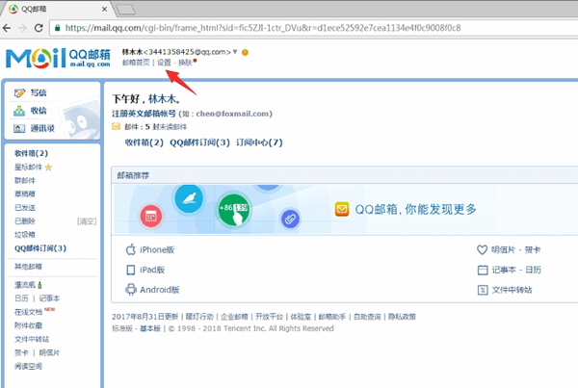This screenshot has height=388, width=578.
Task: Click the red calendar bubble in banner
Action: tap(151, 216)
